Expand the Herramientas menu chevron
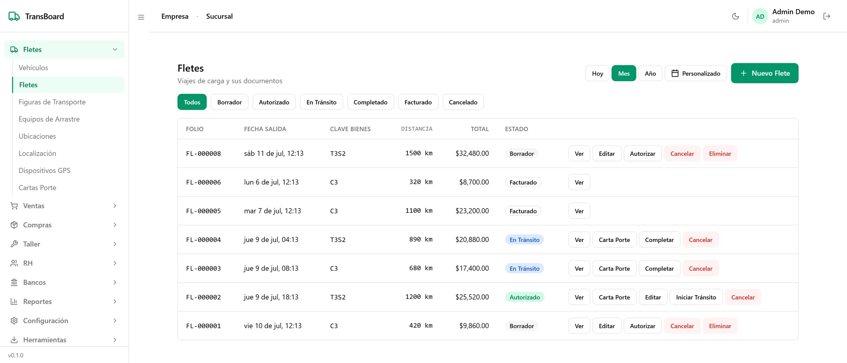This screenshot has height=363, width=847. tap(115, 340)
